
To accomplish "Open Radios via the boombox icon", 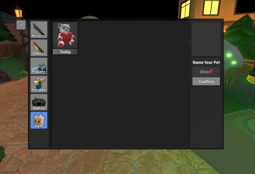I will point(39,100).
